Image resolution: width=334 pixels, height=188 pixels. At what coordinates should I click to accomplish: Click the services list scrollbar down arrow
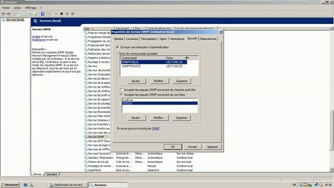331,170
